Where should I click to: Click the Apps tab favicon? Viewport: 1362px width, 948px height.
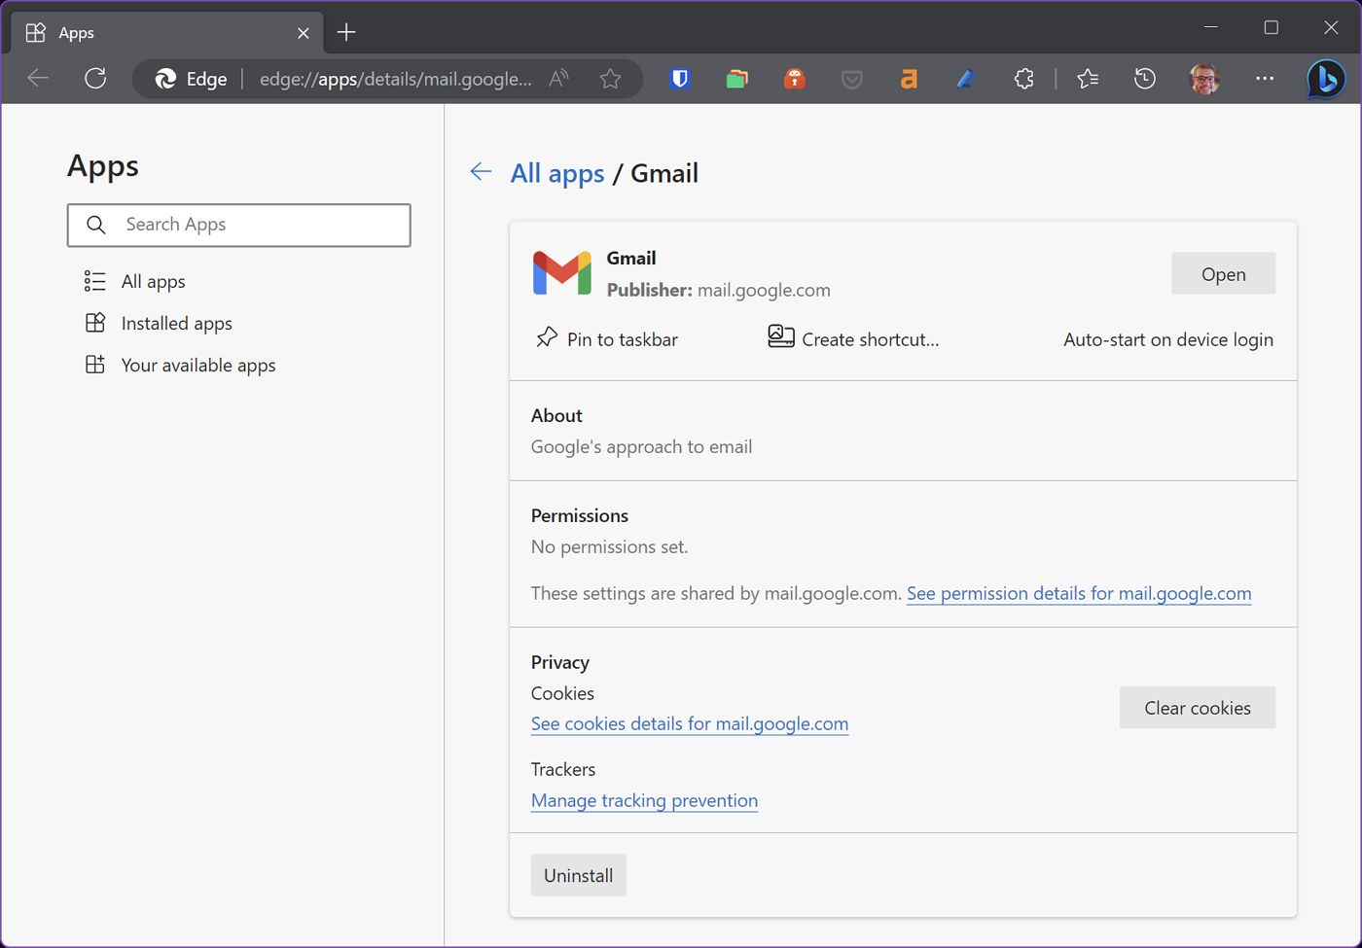[36, 32]
